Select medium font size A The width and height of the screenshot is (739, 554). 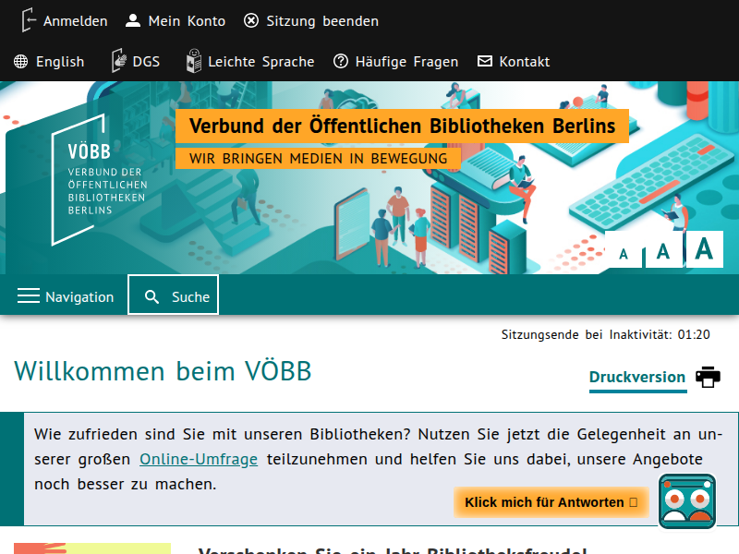tap(663, 251)
